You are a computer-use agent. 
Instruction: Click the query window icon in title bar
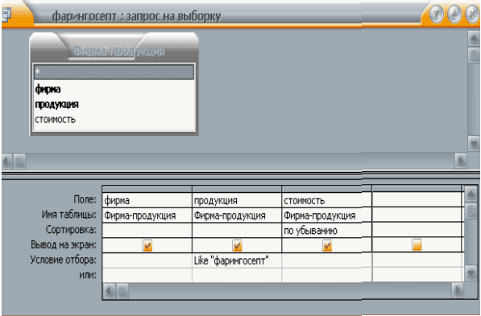click(x=6, y=14)
